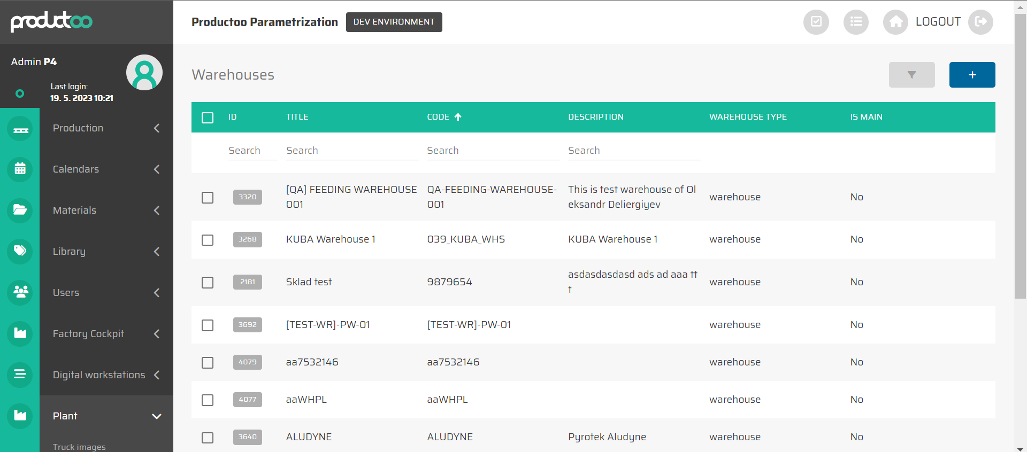Click the Production sidebar icon

click(20, 129)
